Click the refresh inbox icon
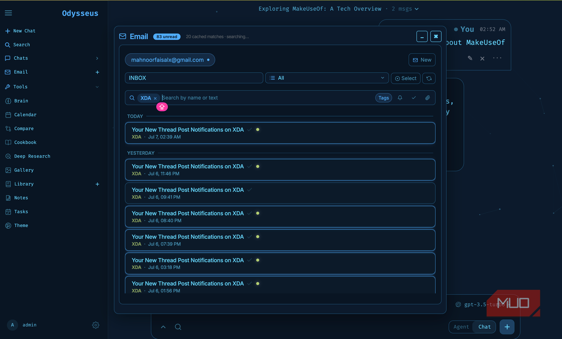The image size is (562, 339). coord(429,78)
